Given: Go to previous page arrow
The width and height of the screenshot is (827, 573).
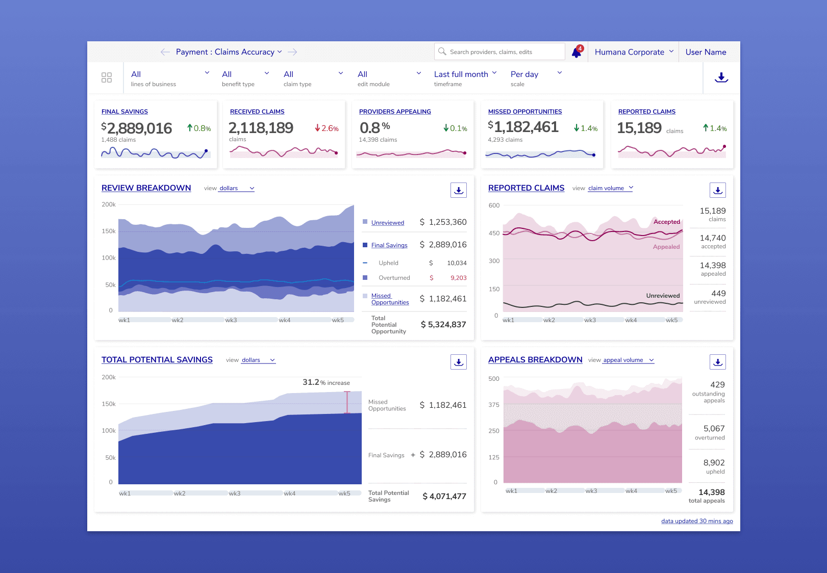Looking at the screenshot, I should [165, 52].
